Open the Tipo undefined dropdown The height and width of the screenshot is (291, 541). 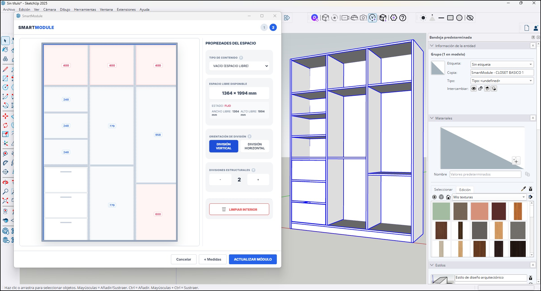[502, 81]
